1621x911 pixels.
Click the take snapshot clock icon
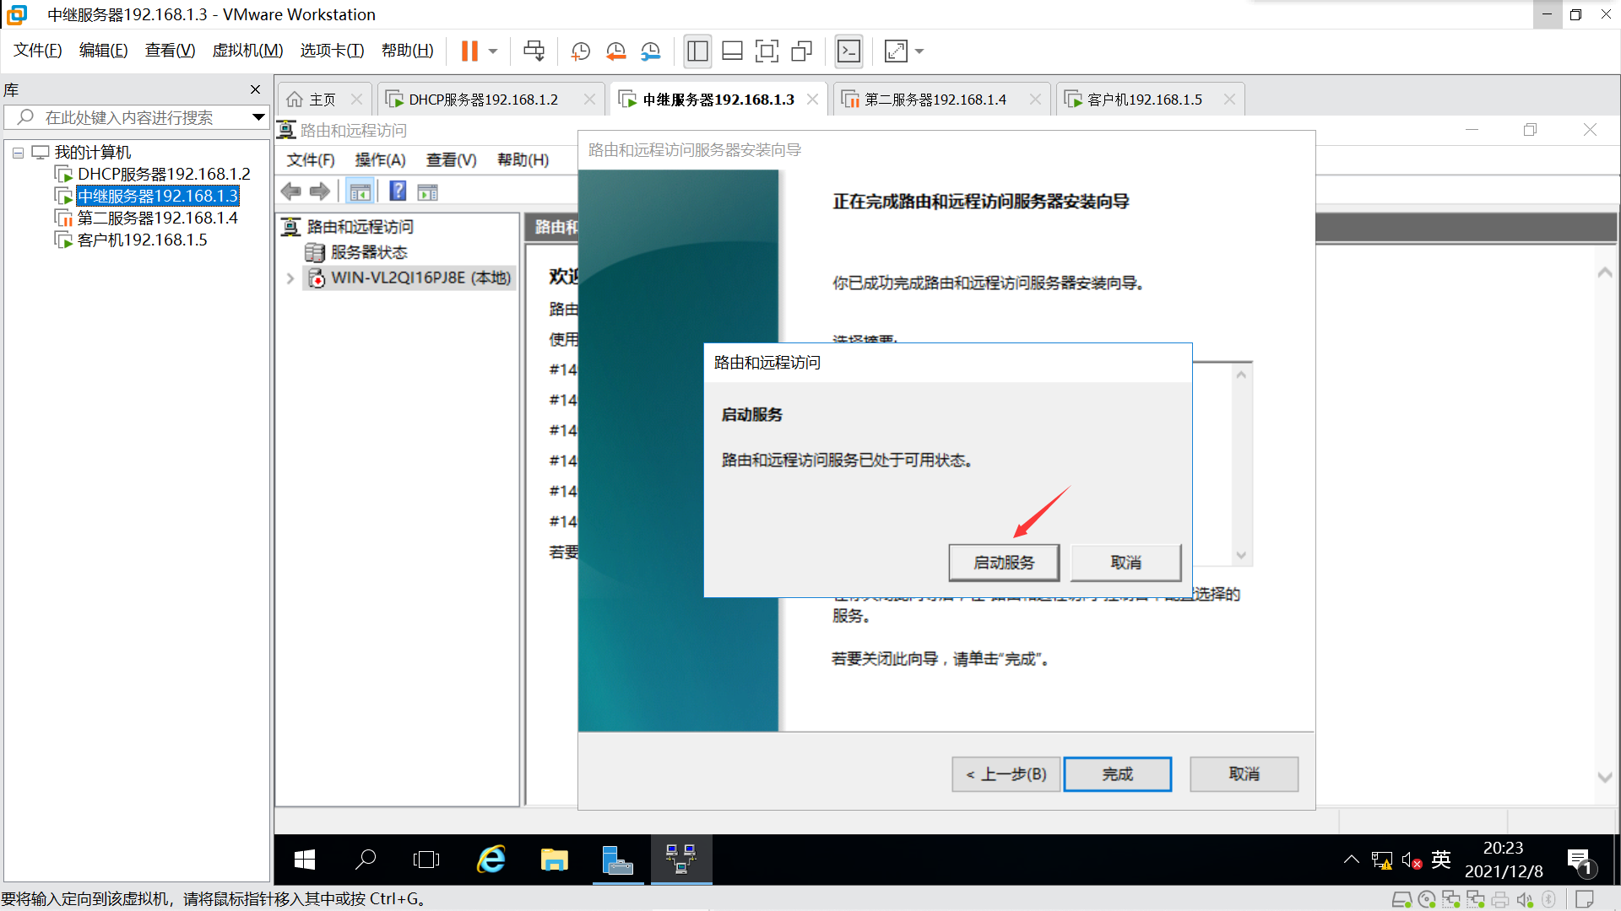[580, 51]
